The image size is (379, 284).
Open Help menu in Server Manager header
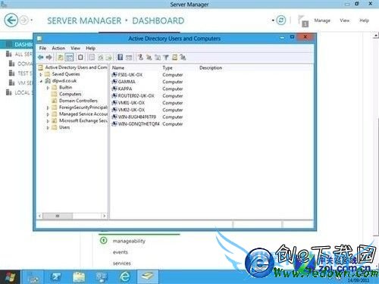364,20
